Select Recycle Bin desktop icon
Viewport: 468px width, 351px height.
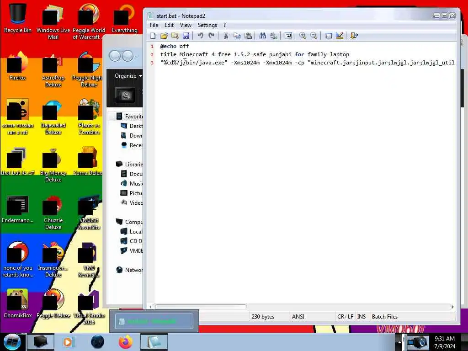18,18
